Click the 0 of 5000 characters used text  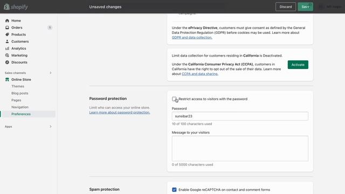coord(192,164)
